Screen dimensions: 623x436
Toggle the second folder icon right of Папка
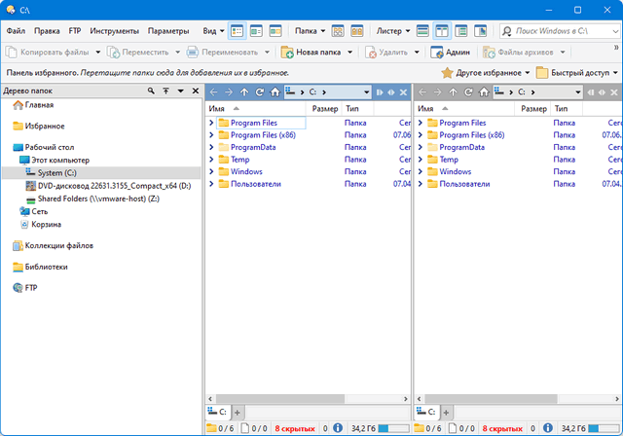tap(357, 30)
